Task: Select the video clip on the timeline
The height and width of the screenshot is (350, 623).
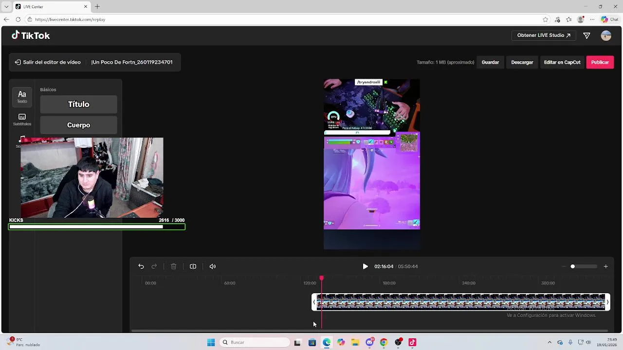Action: 460,302
